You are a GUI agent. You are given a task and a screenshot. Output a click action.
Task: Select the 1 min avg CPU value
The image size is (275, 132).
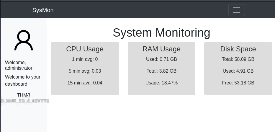tap(85, 59)
